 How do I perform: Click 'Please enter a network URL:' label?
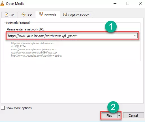pos(26,29)
